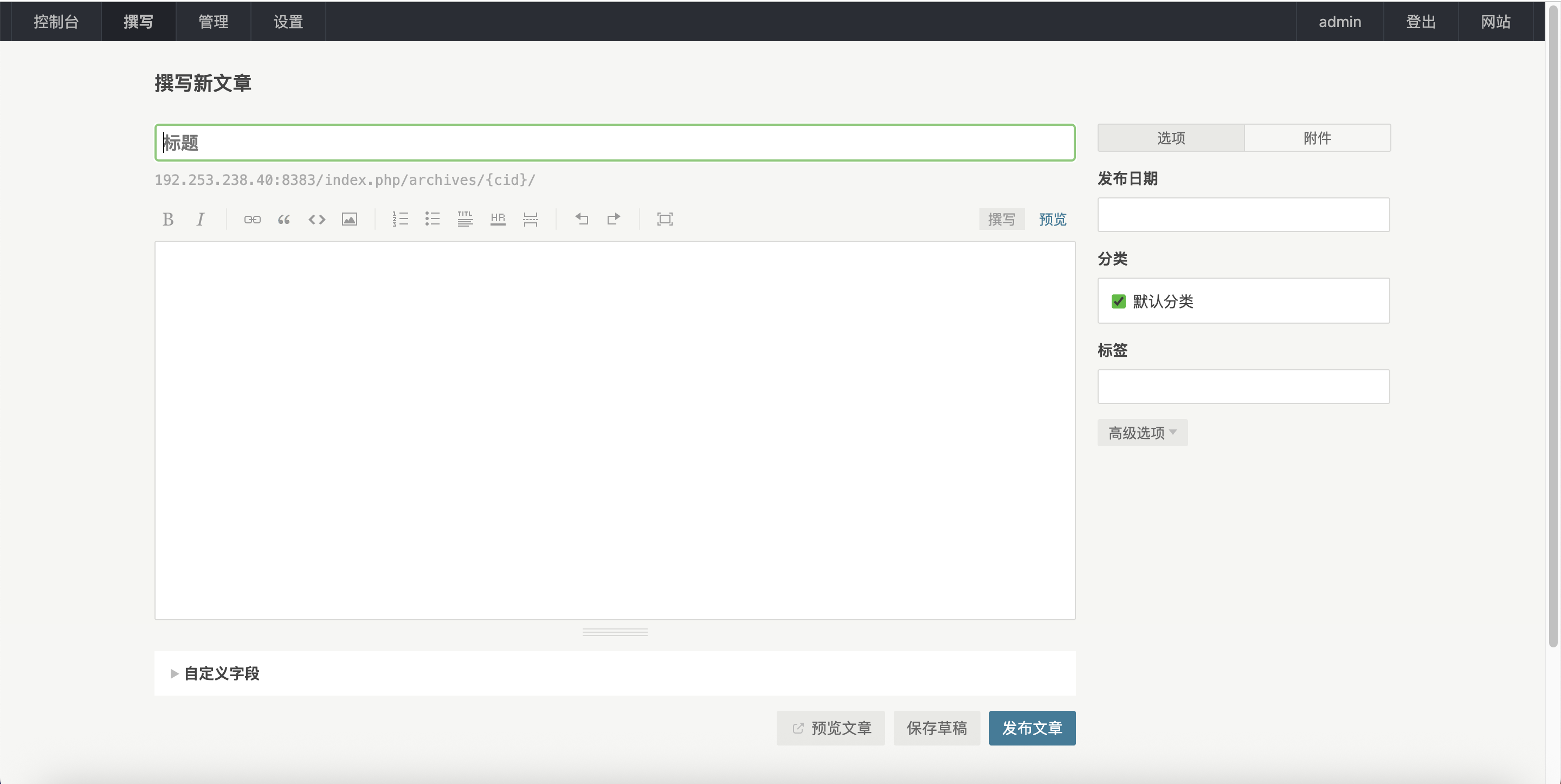This screenshot has height=784, width=1561.
Task: Click the editor resize handle below the text area
Action: pyautogui.click(x=615, y=632)
